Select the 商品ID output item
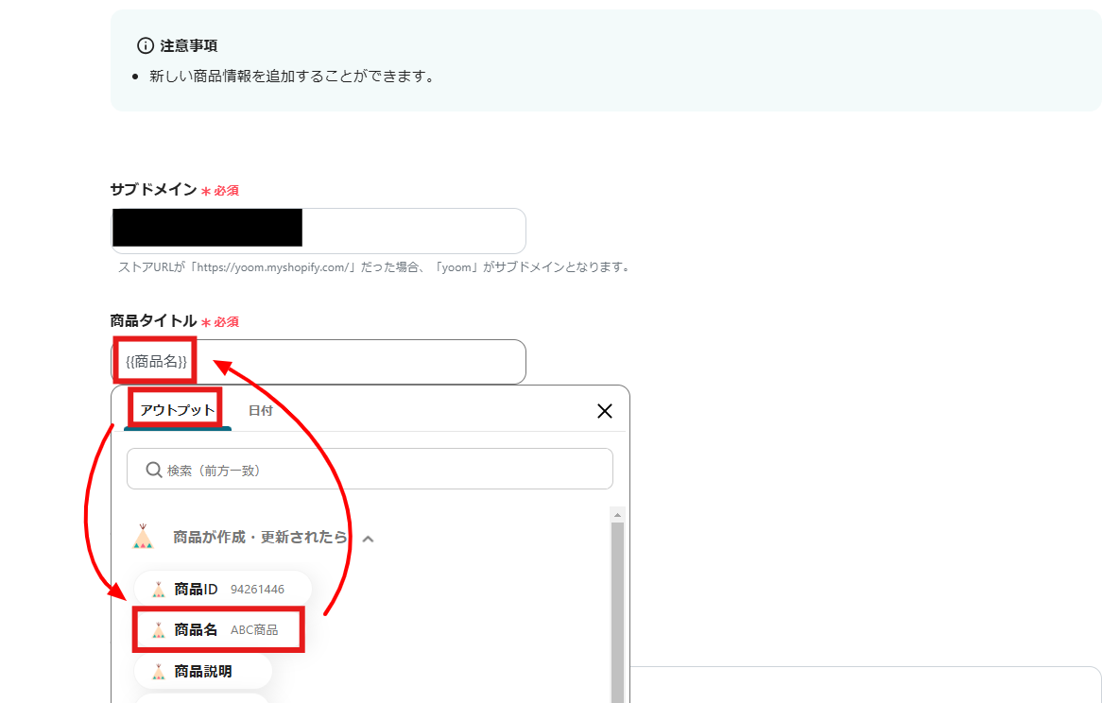The width and height of the screenshot is (1119, 703). coord(223,590)
